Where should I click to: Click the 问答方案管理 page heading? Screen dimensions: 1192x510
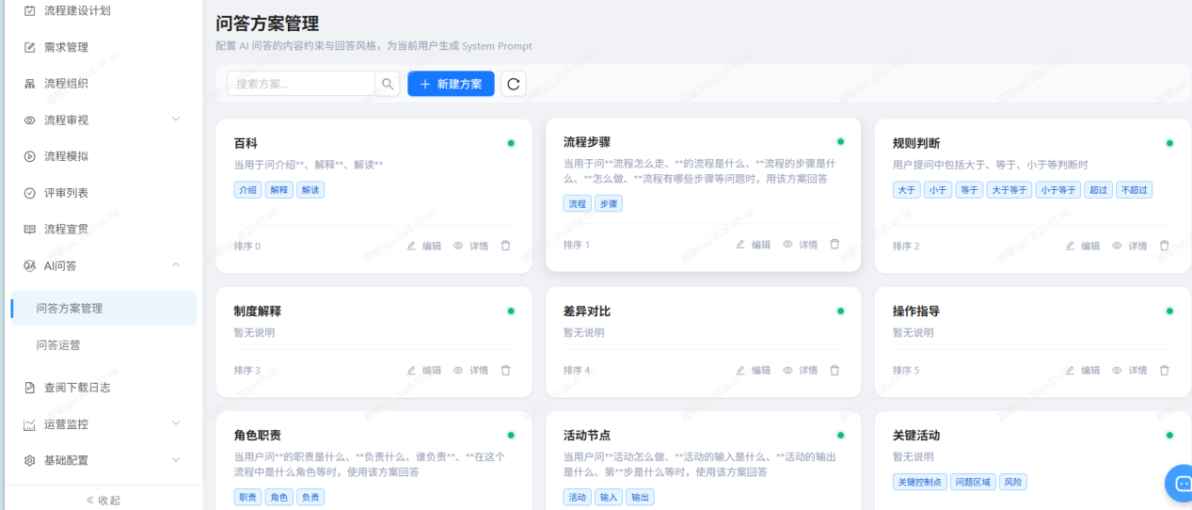267,24
